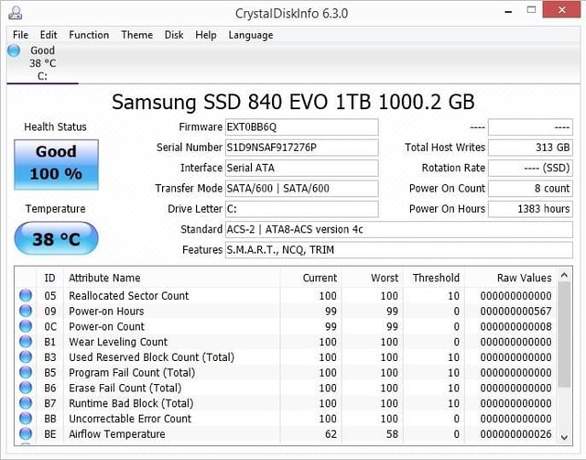This screenshot has height=460, width=586.
Task: Click status orb for Power-on Count row
Action: [x=26, y=326]
